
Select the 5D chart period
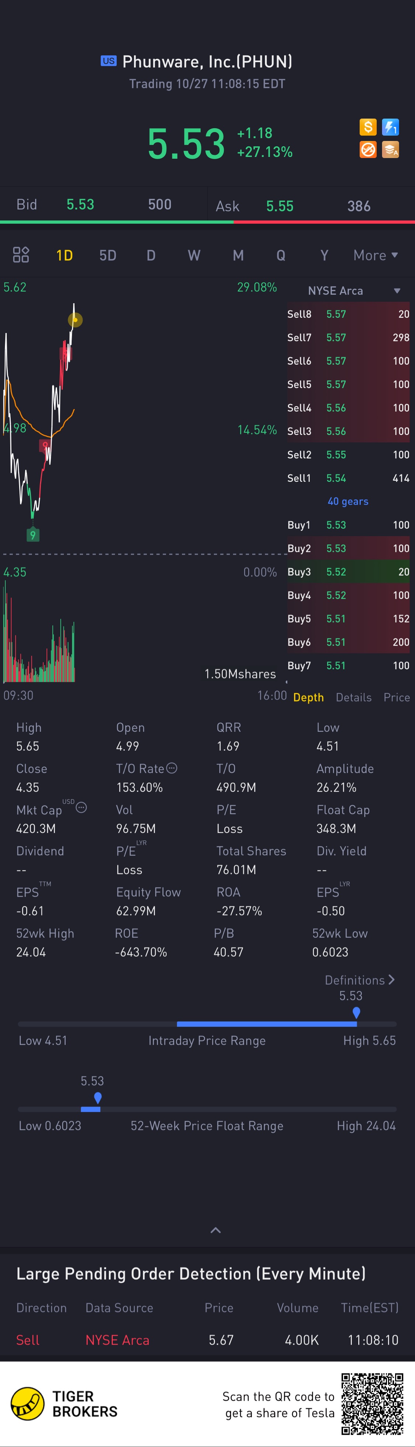(108, 256)
